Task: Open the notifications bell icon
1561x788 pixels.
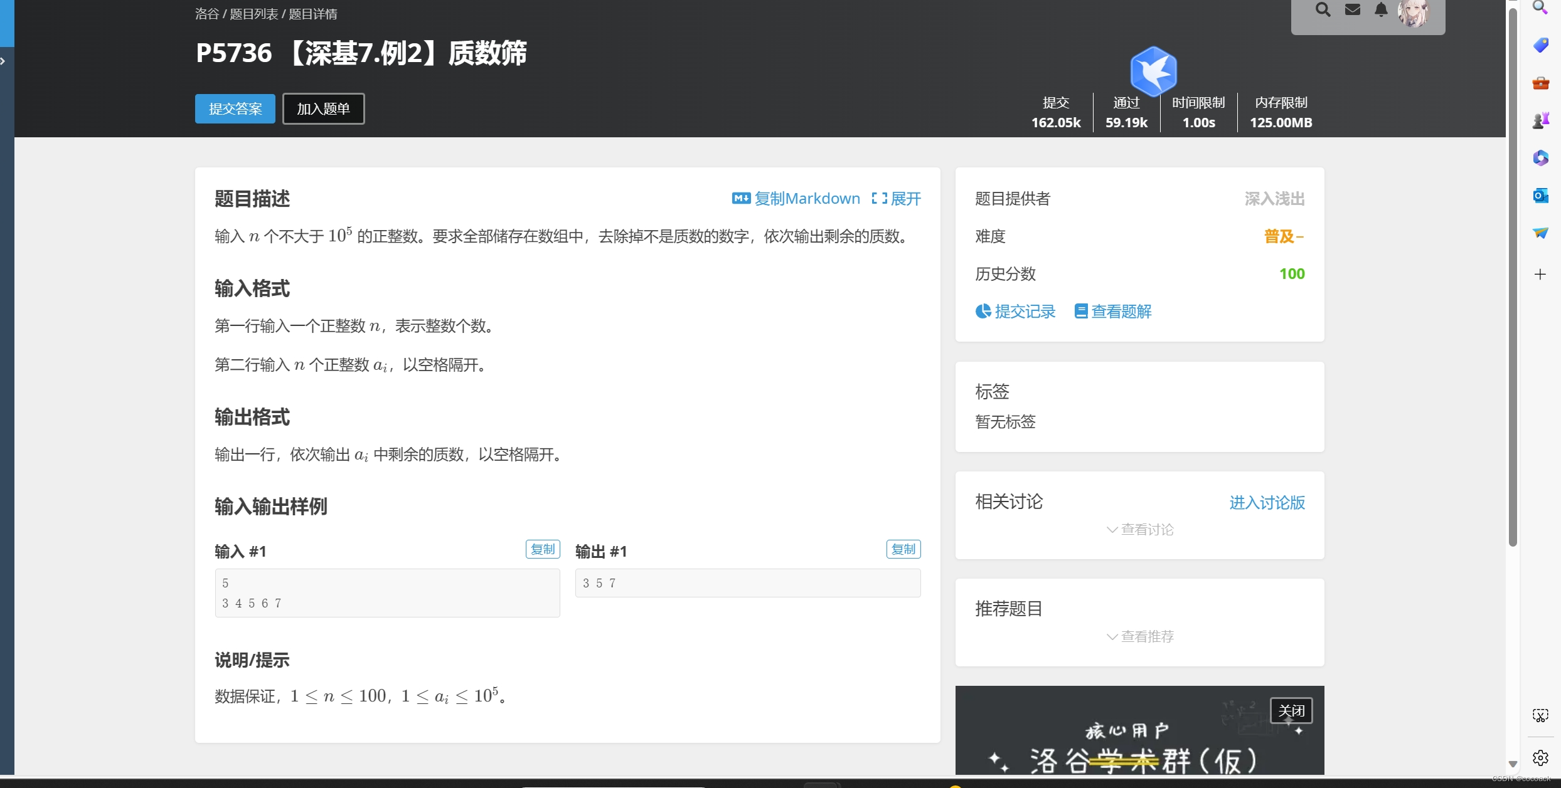Action: 1381,9
